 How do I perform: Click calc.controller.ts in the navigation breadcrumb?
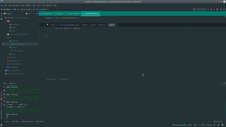coord(41,10)
